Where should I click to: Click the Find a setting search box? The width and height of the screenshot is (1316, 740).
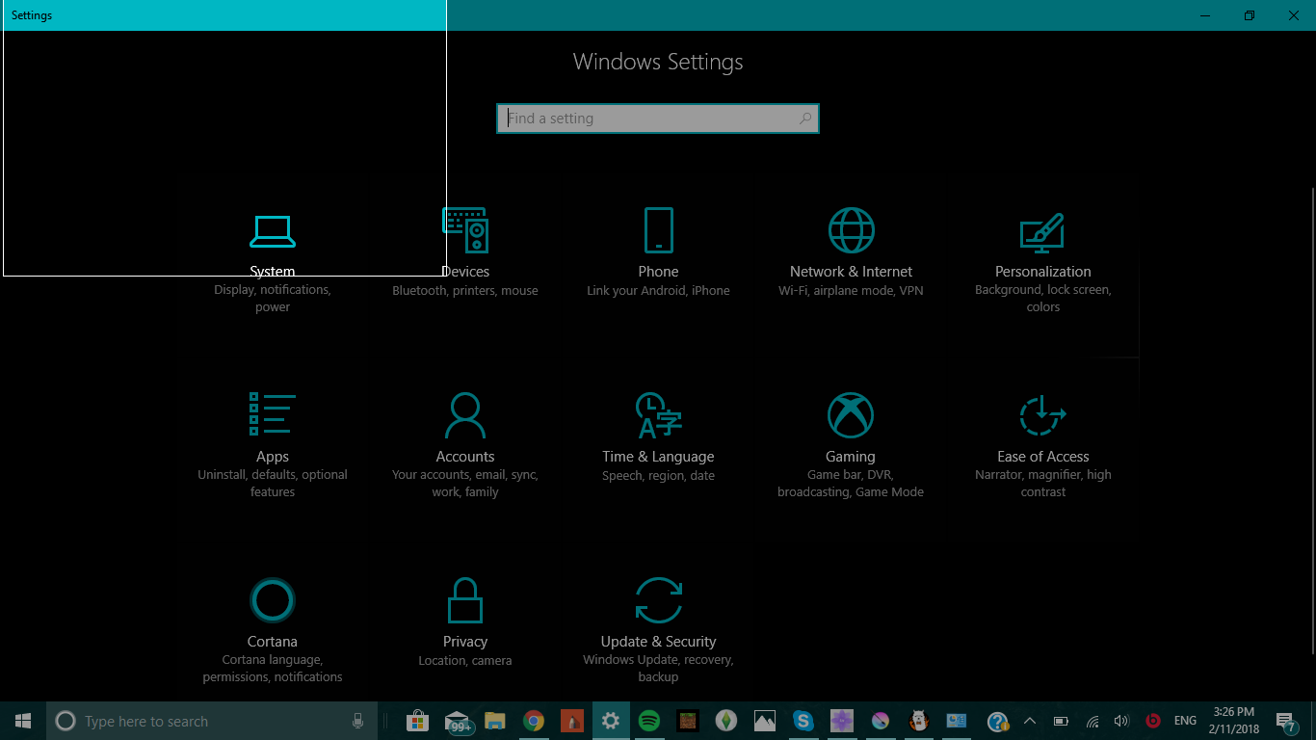tap(658, 118)
